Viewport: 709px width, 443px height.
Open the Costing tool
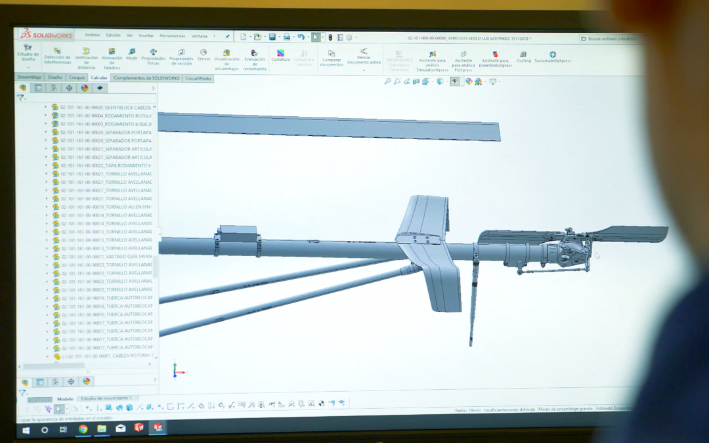524,57
